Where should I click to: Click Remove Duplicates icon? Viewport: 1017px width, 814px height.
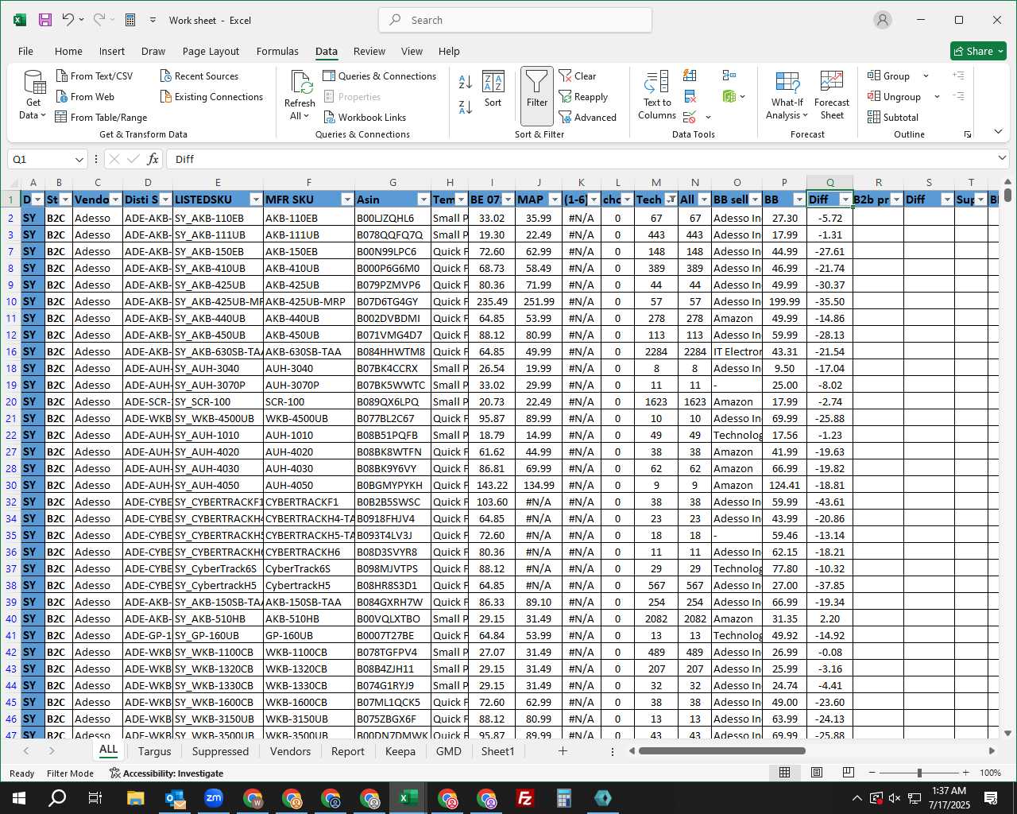[x=690, y=96]
